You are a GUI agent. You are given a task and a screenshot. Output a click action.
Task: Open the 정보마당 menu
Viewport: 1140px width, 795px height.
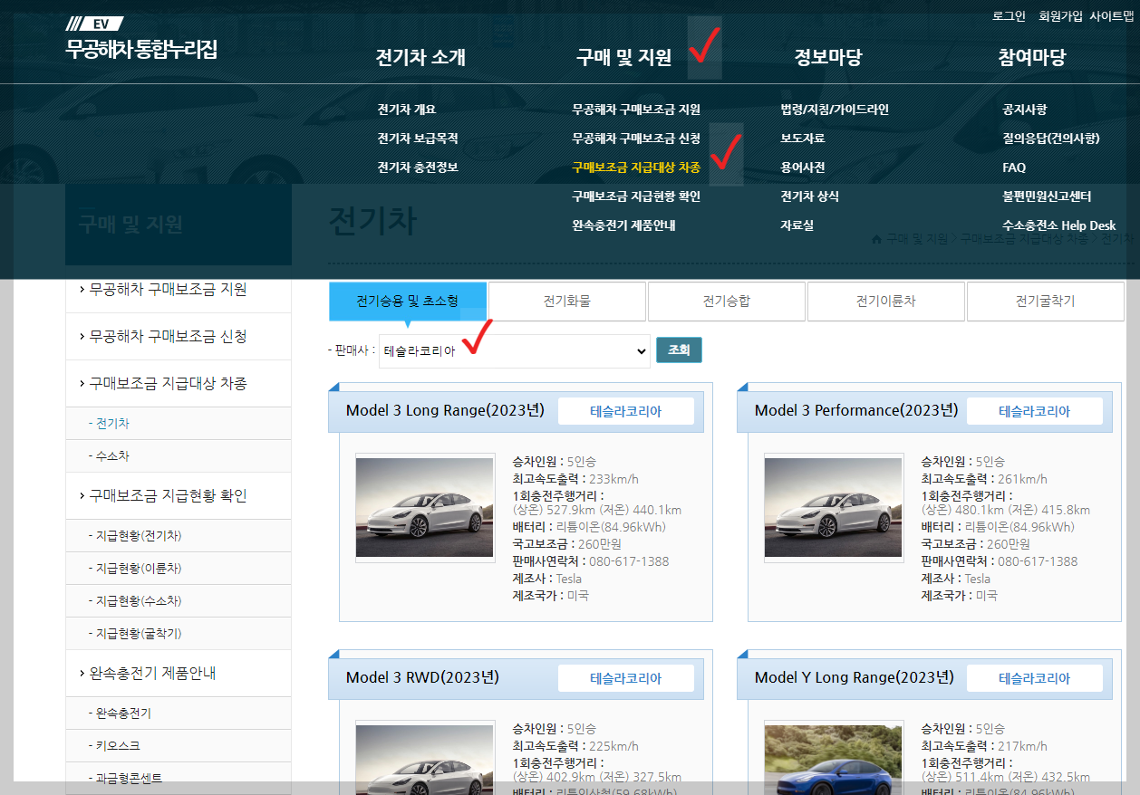tap(828, 56)
